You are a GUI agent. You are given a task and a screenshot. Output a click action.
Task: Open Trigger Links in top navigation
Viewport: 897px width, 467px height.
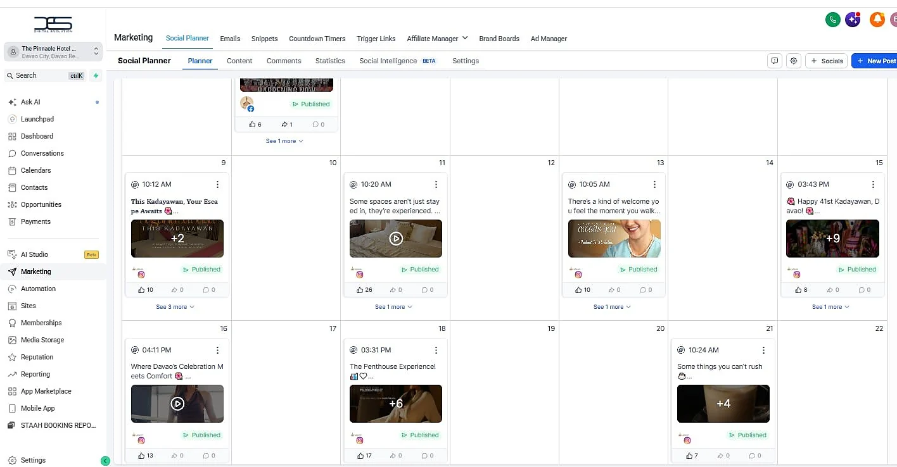coord(376,39)
